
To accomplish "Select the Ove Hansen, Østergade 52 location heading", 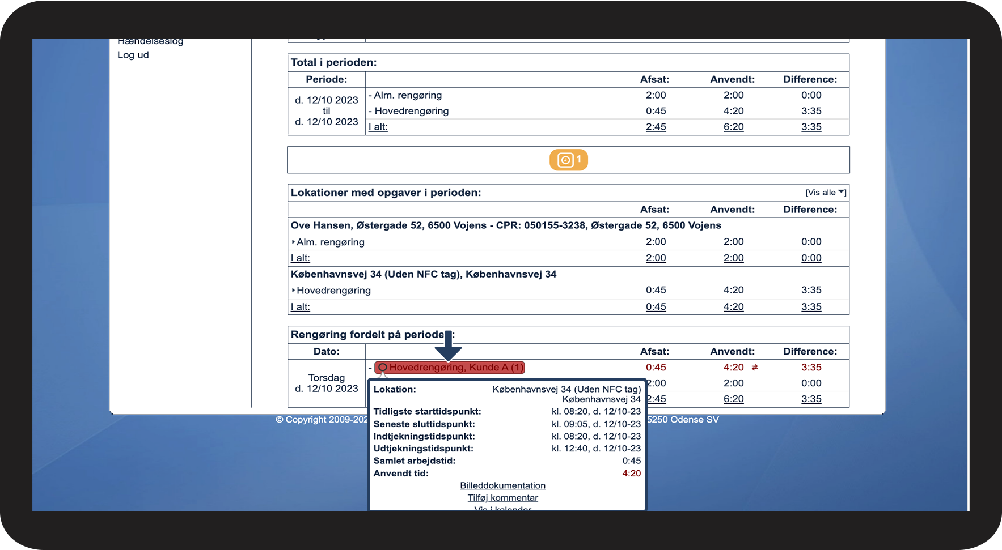I will pos(506,225).
